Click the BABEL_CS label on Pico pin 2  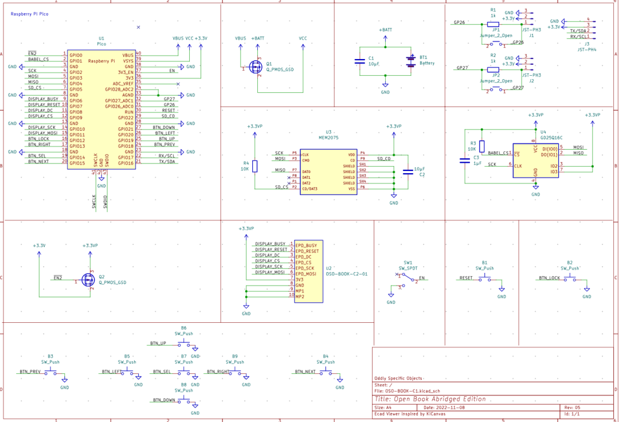(x=38, y=59)
